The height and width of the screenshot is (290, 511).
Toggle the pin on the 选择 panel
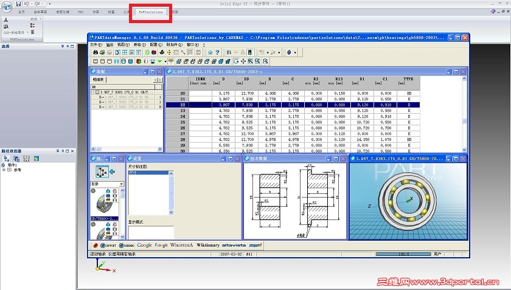[68, 47]
